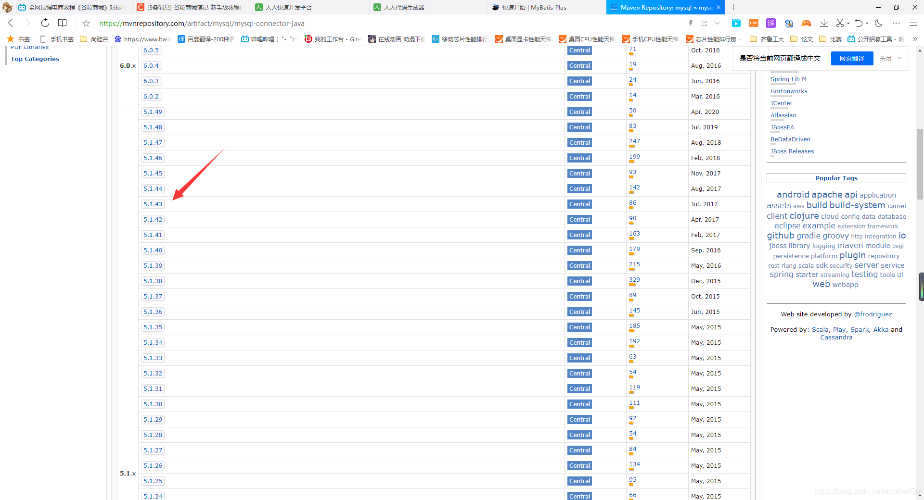Screen dimensions: 924x500
Task: Open the hamburger main menu
Action: pos(913,23)
